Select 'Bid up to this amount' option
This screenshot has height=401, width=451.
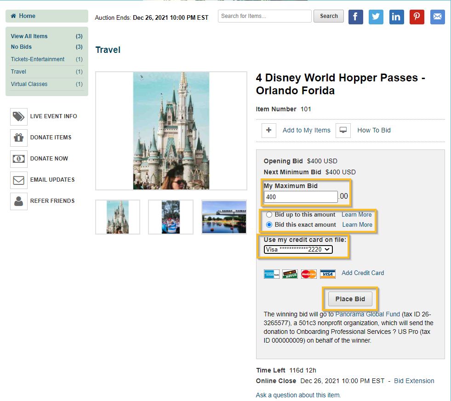(269, 215)
